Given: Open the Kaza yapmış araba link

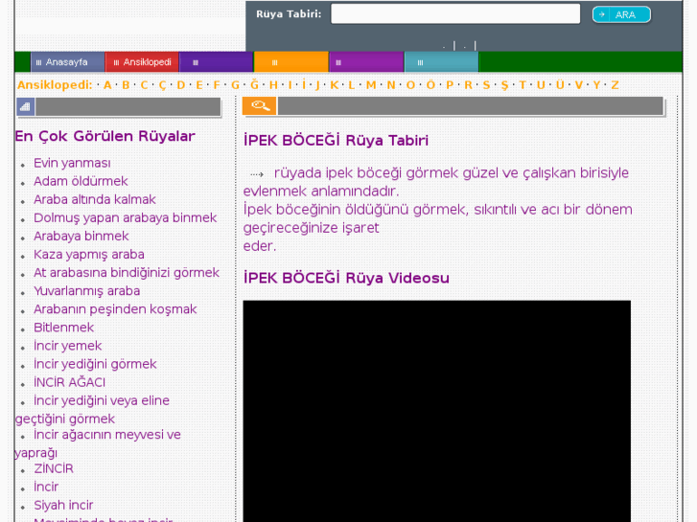Looking at the screenshot, I should pos(89,254).
